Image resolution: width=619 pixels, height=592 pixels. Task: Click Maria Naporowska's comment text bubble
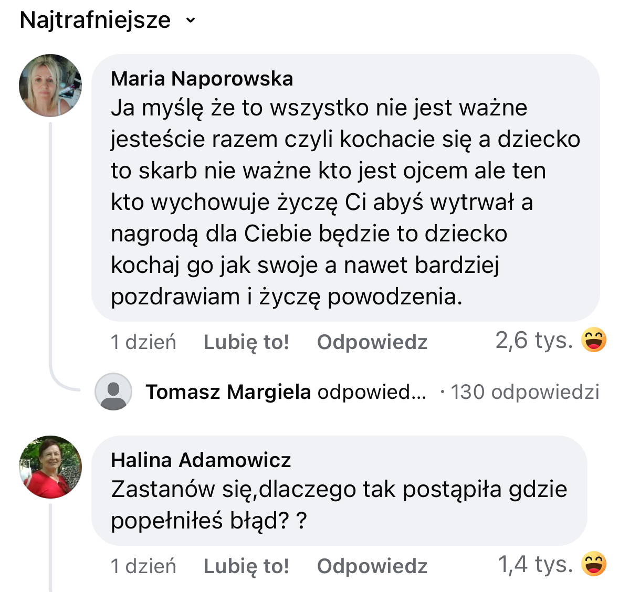345,202
